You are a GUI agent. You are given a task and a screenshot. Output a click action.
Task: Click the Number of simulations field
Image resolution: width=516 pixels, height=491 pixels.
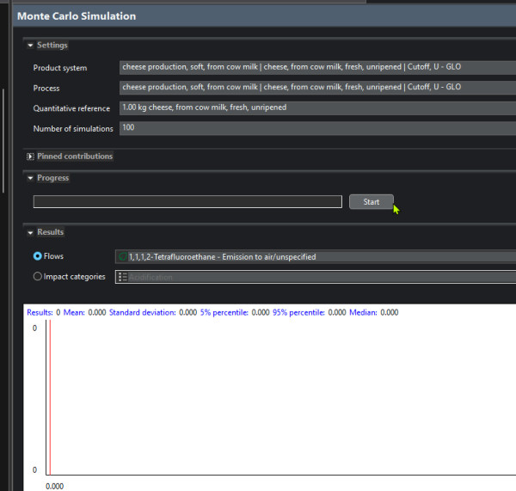[315, 129]
